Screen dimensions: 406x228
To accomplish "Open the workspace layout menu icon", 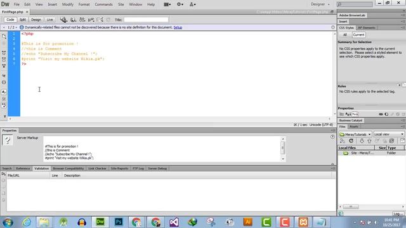I will coord(167,4).
